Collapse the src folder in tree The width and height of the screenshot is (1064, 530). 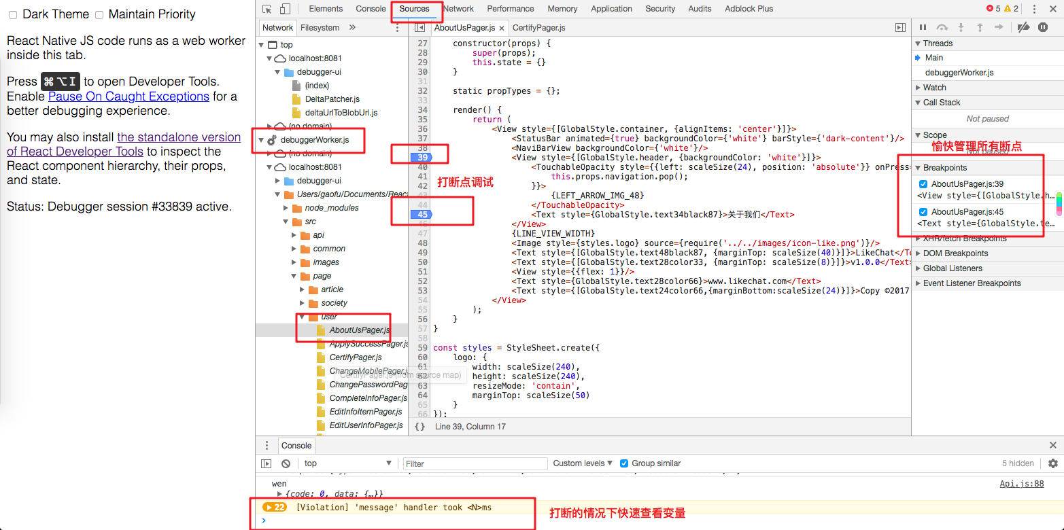[286, 222]
